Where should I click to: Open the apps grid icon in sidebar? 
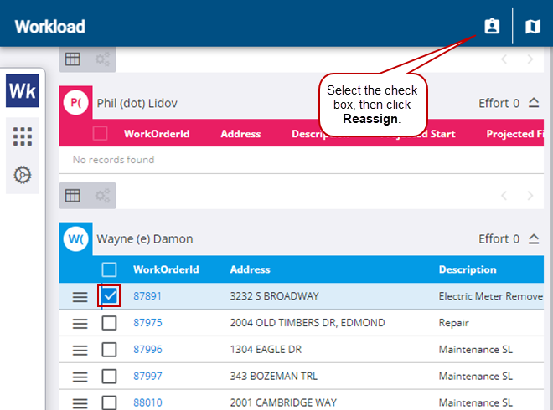click(23, 136)
